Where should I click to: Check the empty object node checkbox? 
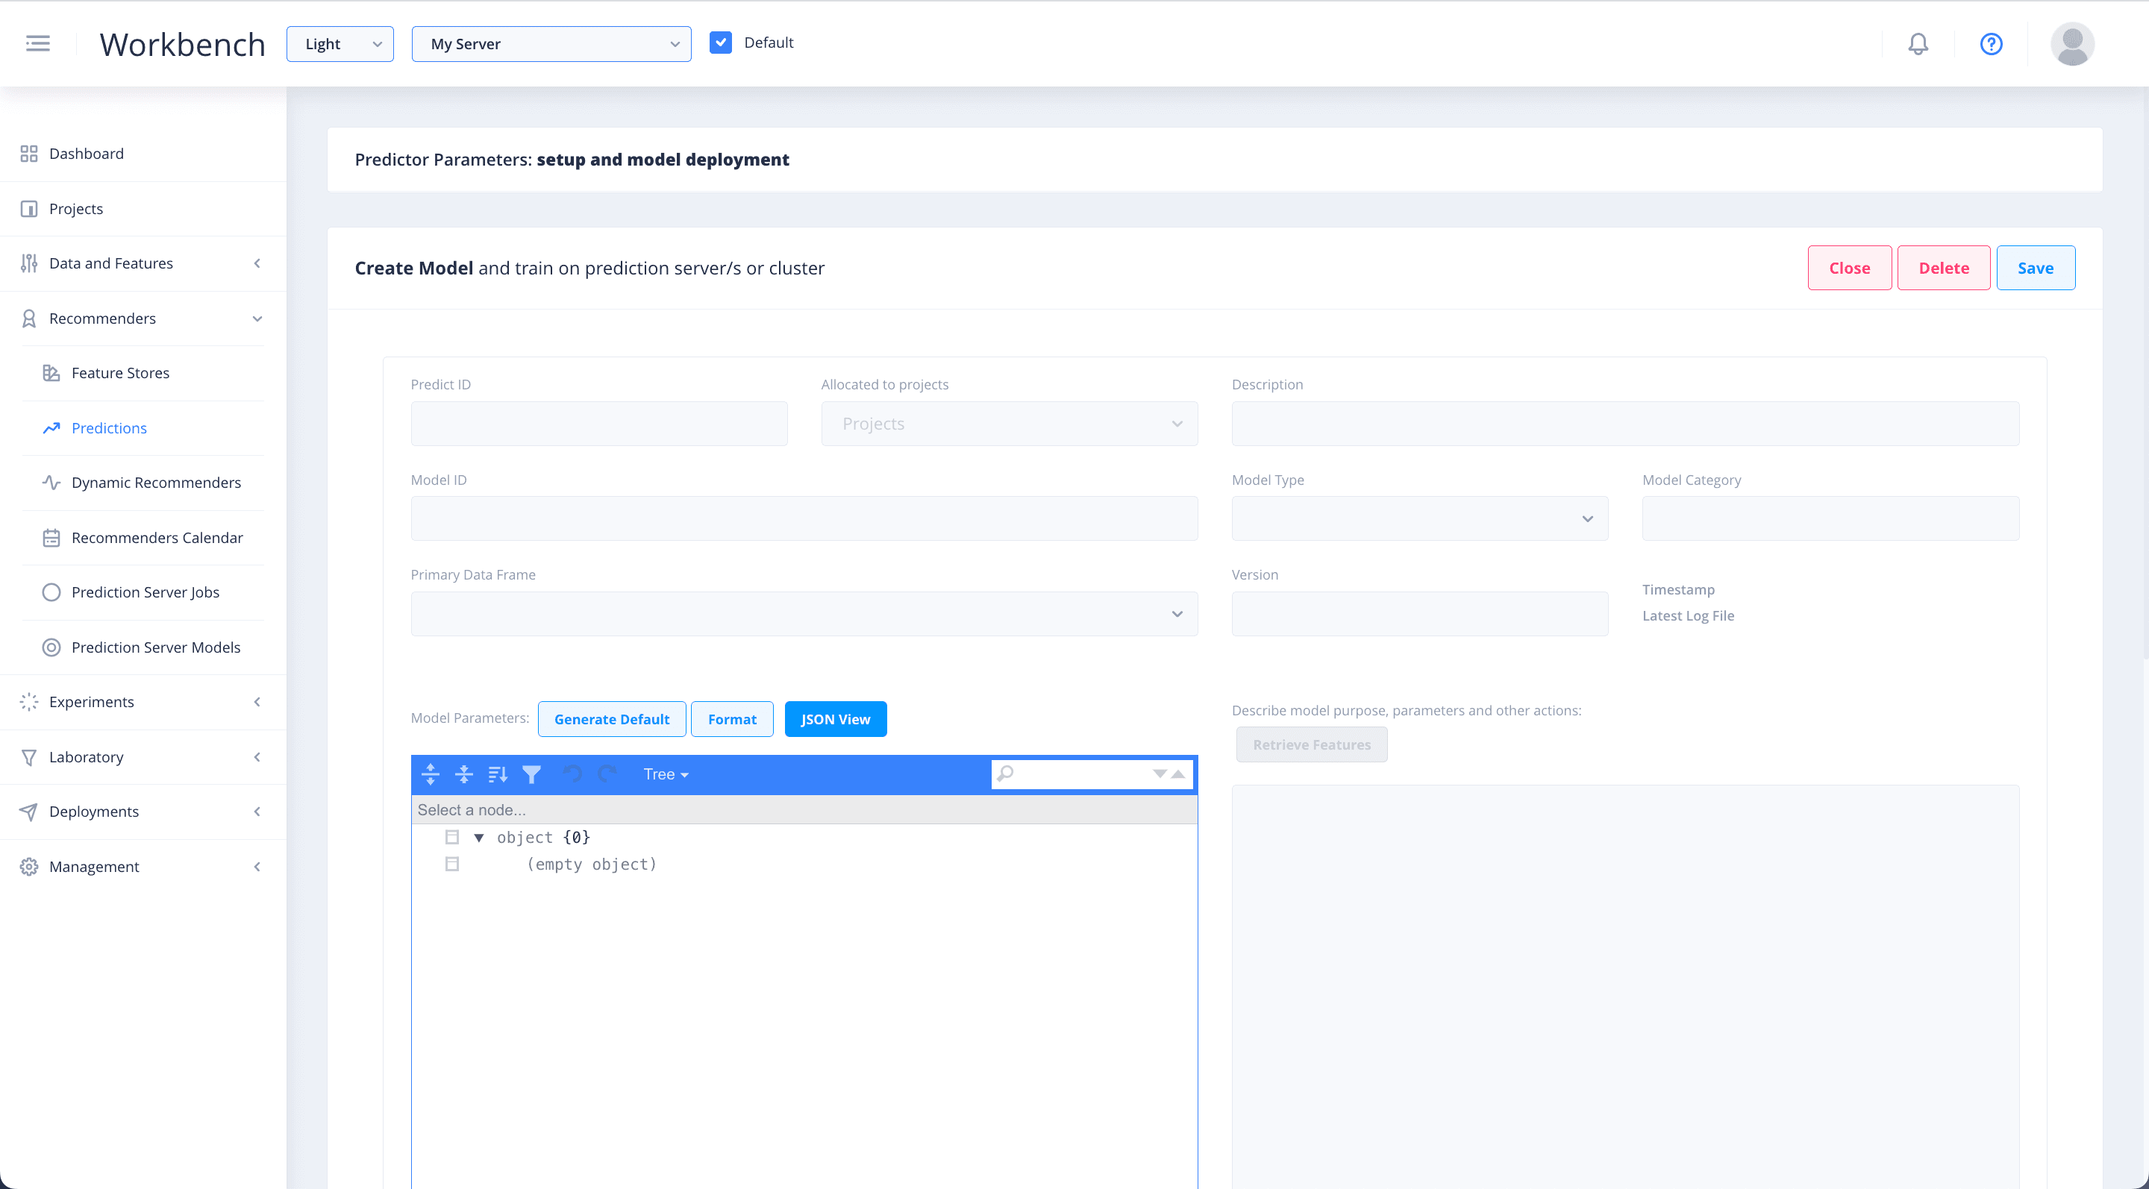[452, 864]
